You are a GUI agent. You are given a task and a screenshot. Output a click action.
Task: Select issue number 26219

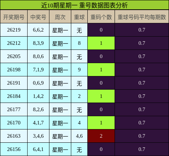pos(14,30)
